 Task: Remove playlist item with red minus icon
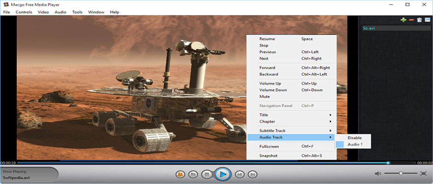click(x=411, y=20)
